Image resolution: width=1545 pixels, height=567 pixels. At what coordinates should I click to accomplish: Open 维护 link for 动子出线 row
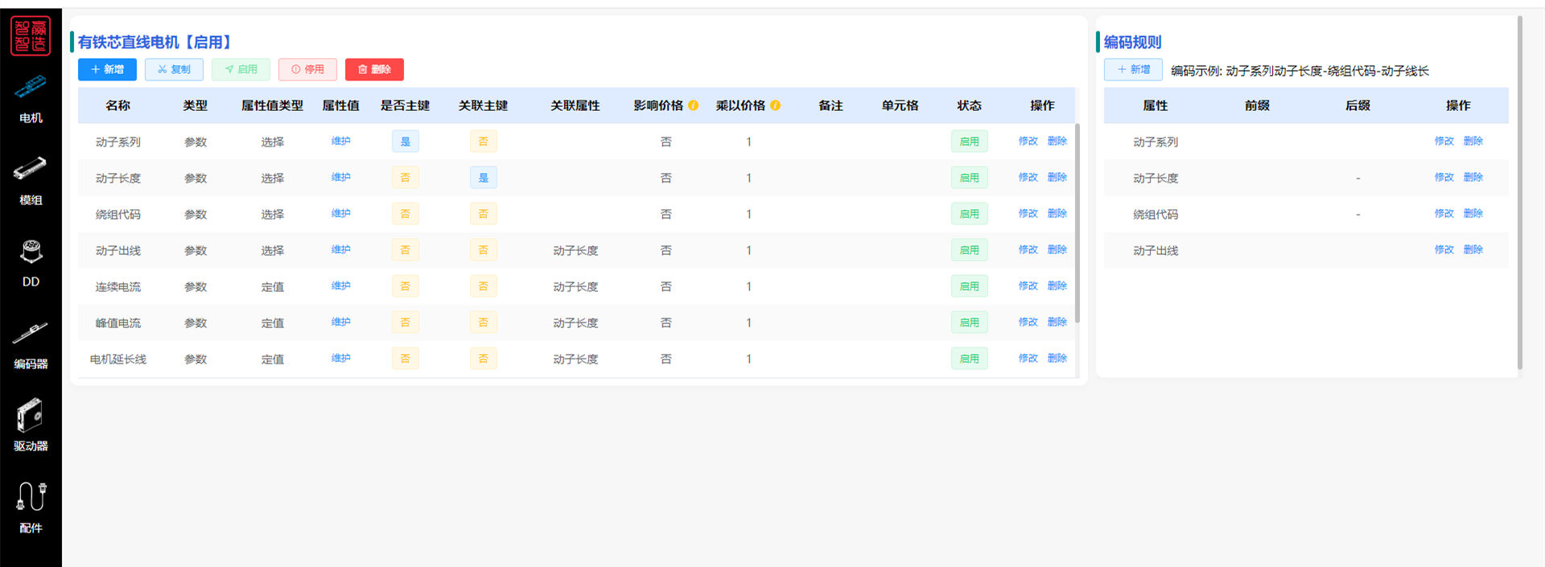coord(341,250)
